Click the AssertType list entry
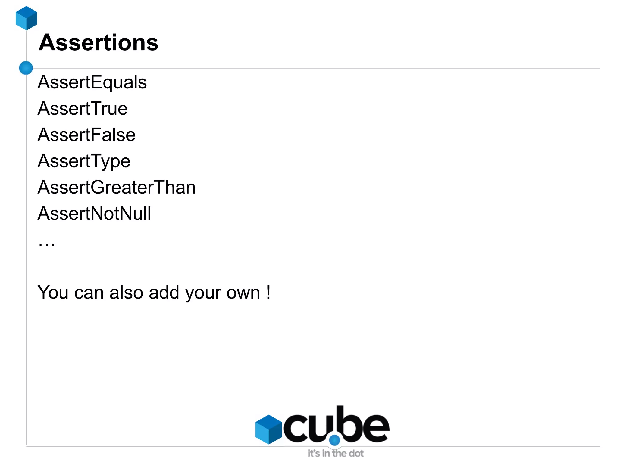The height and width of the screenshot is (462, 617). pos(84,161)
